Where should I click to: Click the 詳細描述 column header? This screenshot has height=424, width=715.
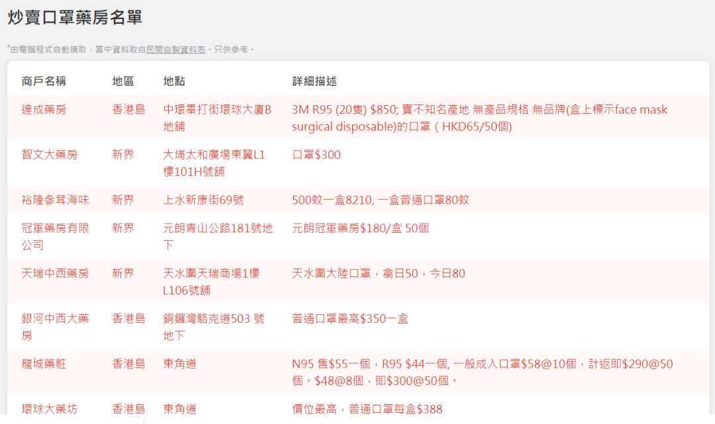click(x=314, y=81)
